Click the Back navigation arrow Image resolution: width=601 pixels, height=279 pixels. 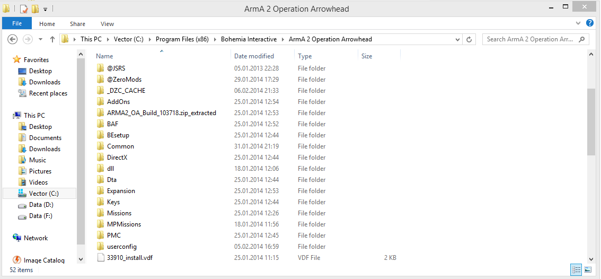13,39
